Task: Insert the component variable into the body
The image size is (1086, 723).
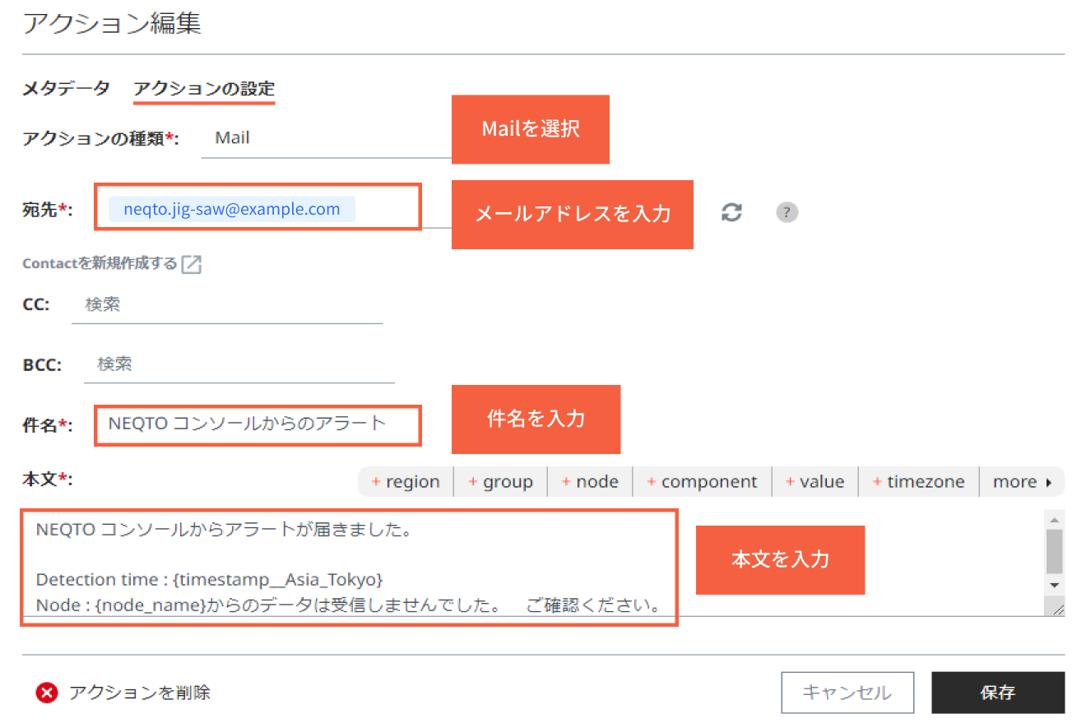Action: click(x=702, y=481)
